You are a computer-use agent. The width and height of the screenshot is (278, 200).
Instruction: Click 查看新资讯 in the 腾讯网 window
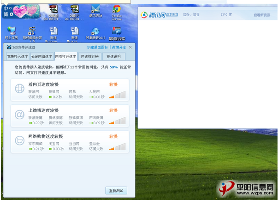click(x=262, y=15)
